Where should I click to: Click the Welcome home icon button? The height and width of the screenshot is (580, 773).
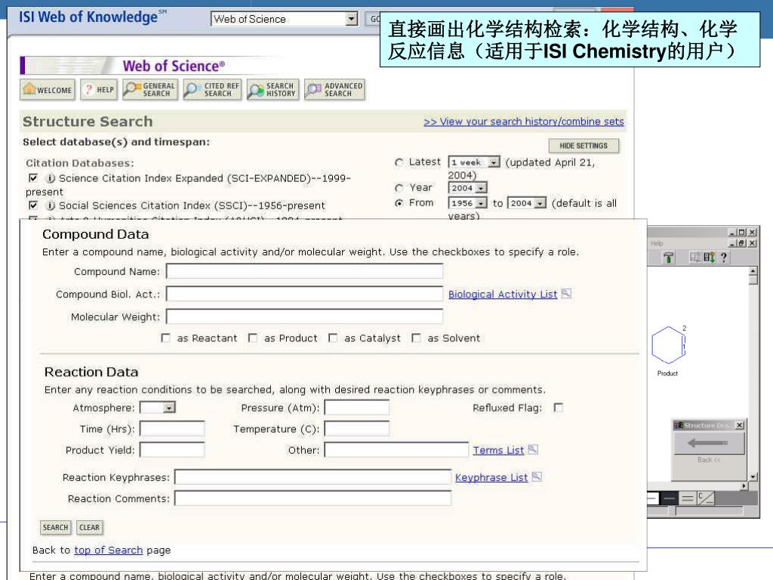coord(48,91)
